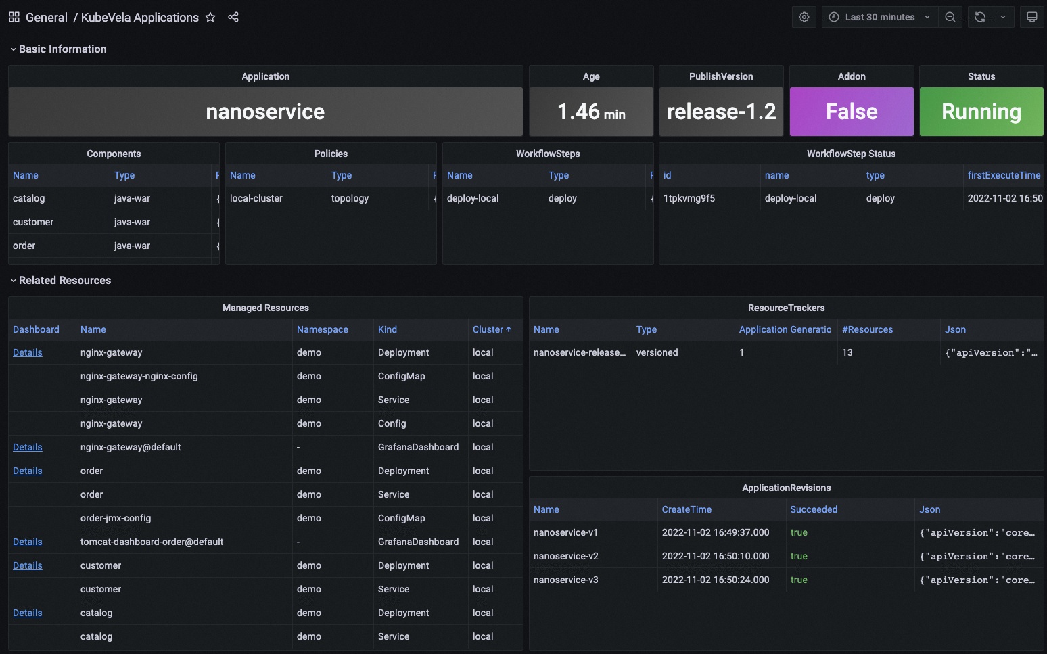Sort Policies table by Name header
Viewport: 1047px width, 654px height.
tap(243, 175)
